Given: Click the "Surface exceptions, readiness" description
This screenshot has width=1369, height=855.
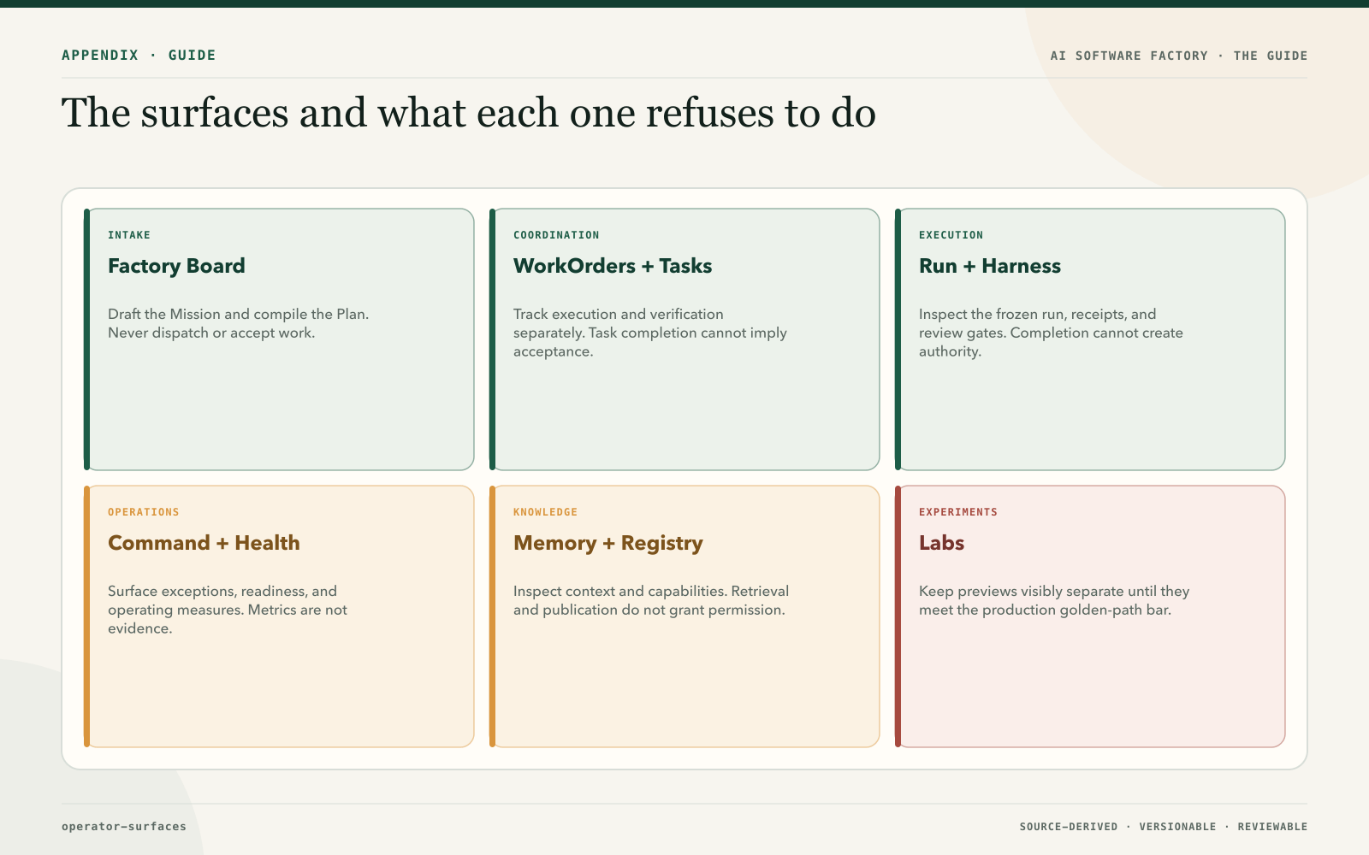Looking at the screenshot, I should pos(228,610).
